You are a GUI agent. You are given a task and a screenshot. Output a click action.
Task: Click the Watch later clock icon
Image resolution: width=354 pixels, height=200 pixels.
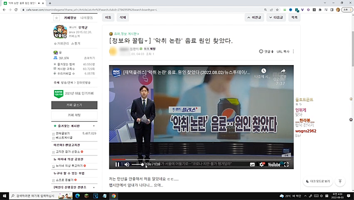click(263, 71)
